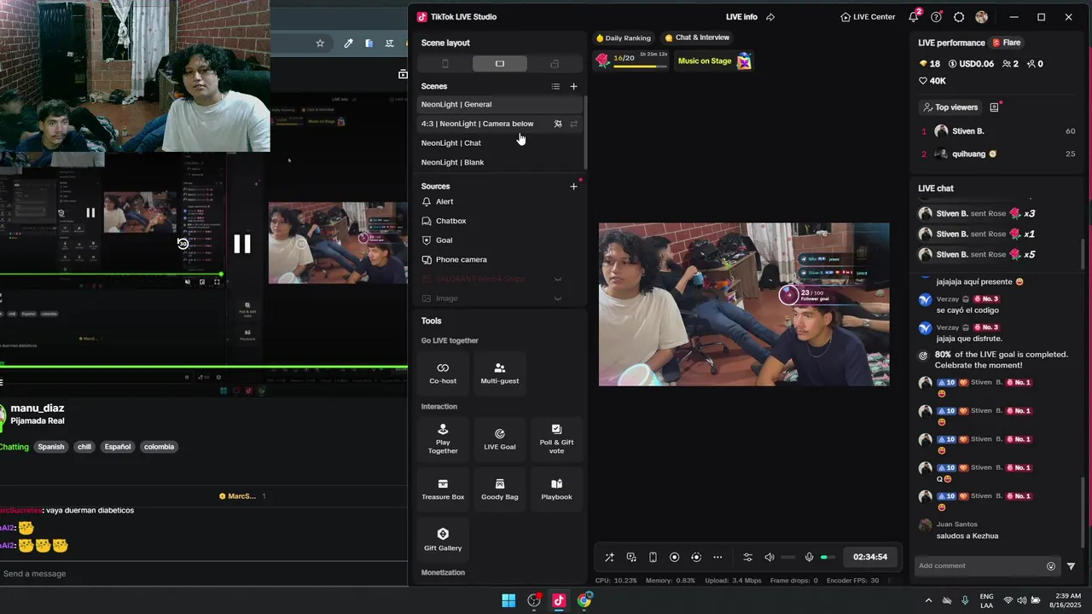
Task: Open the Gift Gallery tool
Action: point(443,539)
